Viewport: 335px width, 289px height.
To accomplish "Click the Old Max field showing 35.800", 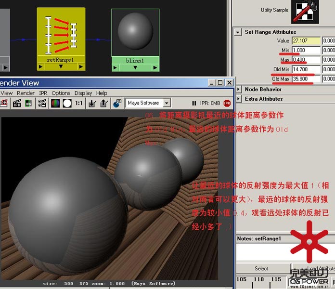I will (x=306, y=79).
